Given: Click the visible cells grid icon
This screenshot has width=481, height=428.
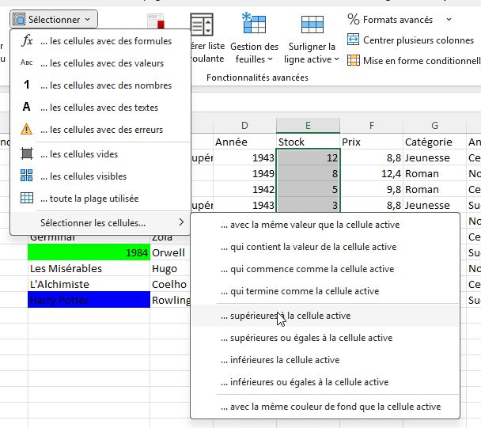Looking at the screenshot, I should tap(27, 176).
